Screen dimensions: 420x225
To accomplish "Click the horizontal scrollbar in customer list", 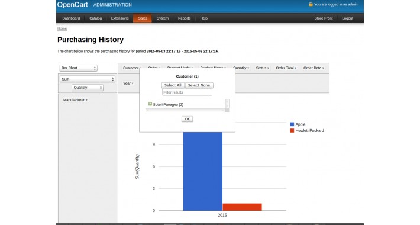I will point(185,110).
